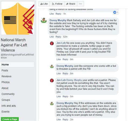Go to Photos in the page sidebar

[5, 82]
